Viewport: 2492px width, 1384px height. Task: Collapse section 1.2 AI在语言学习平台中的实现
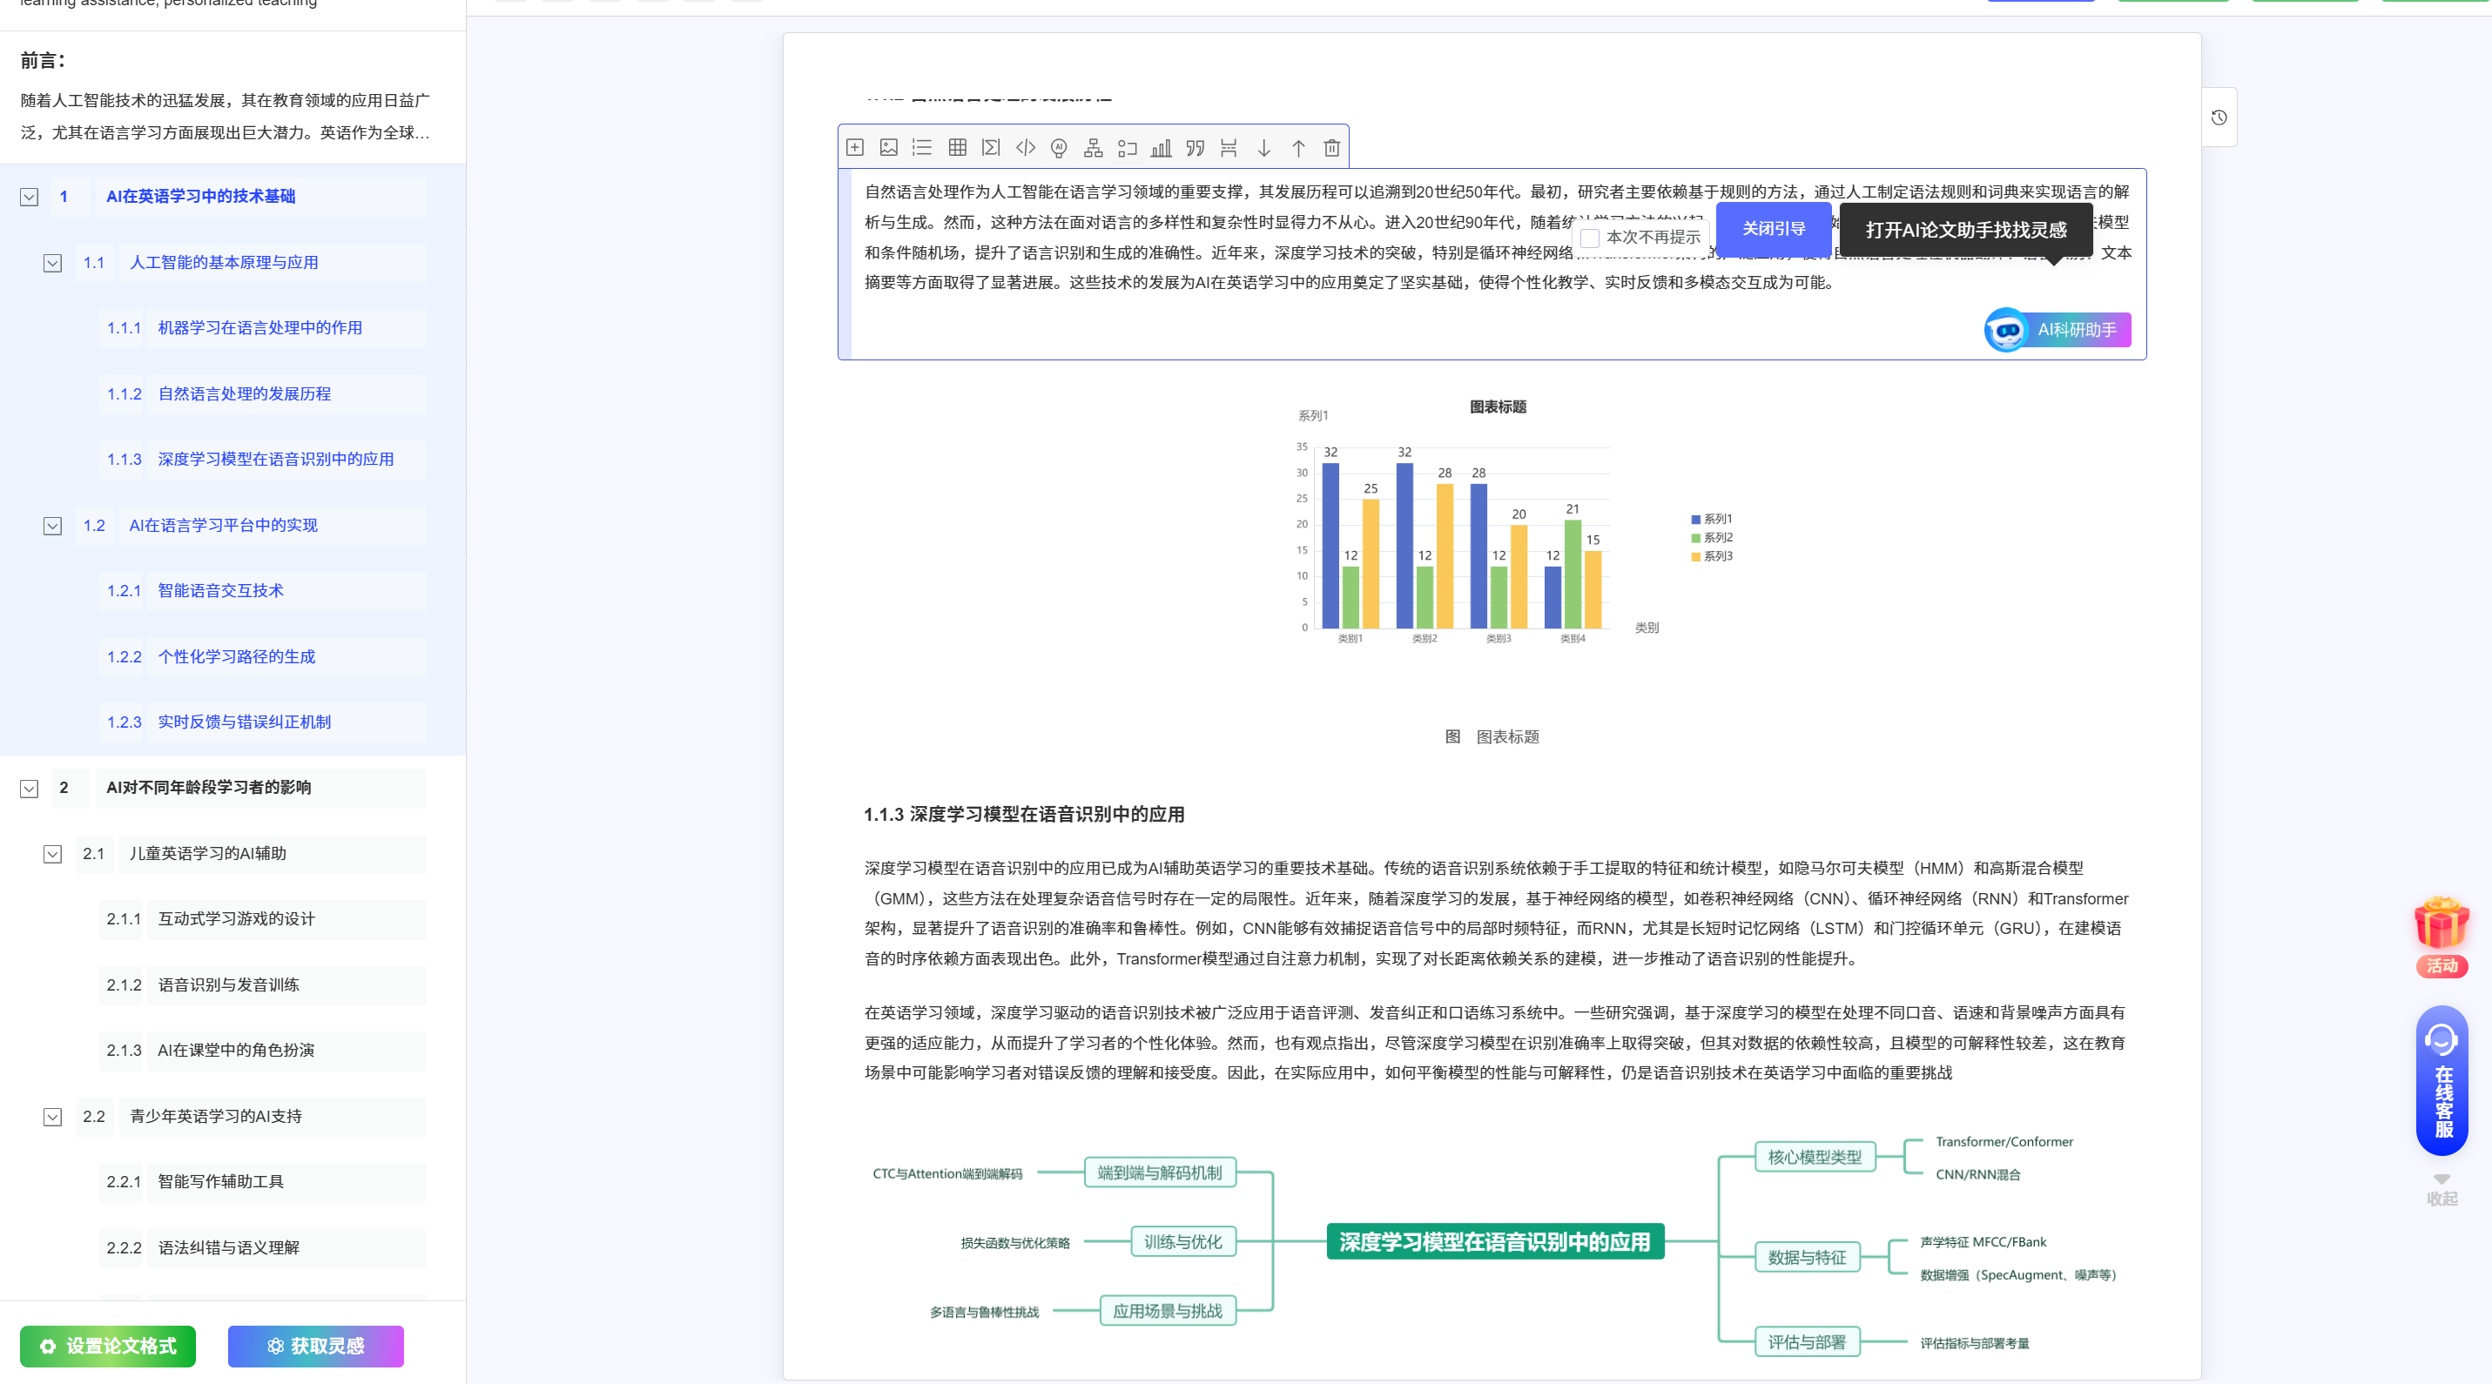tap(53, 525)
